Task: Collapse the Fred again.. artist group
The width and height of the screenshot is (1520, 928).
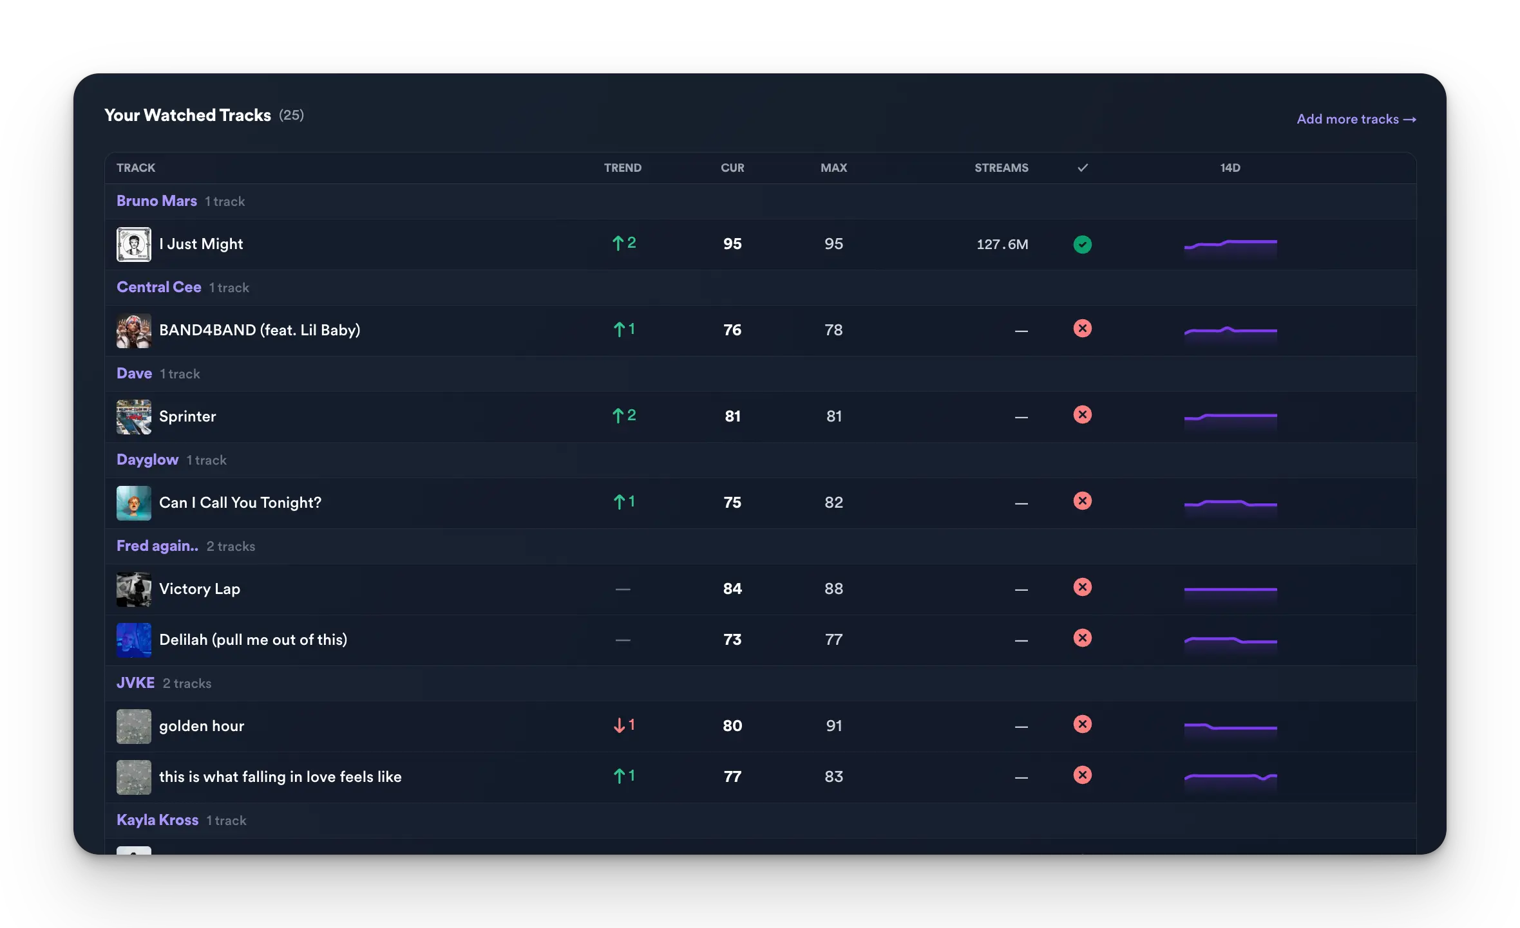Action: click(x=157, y=546)
